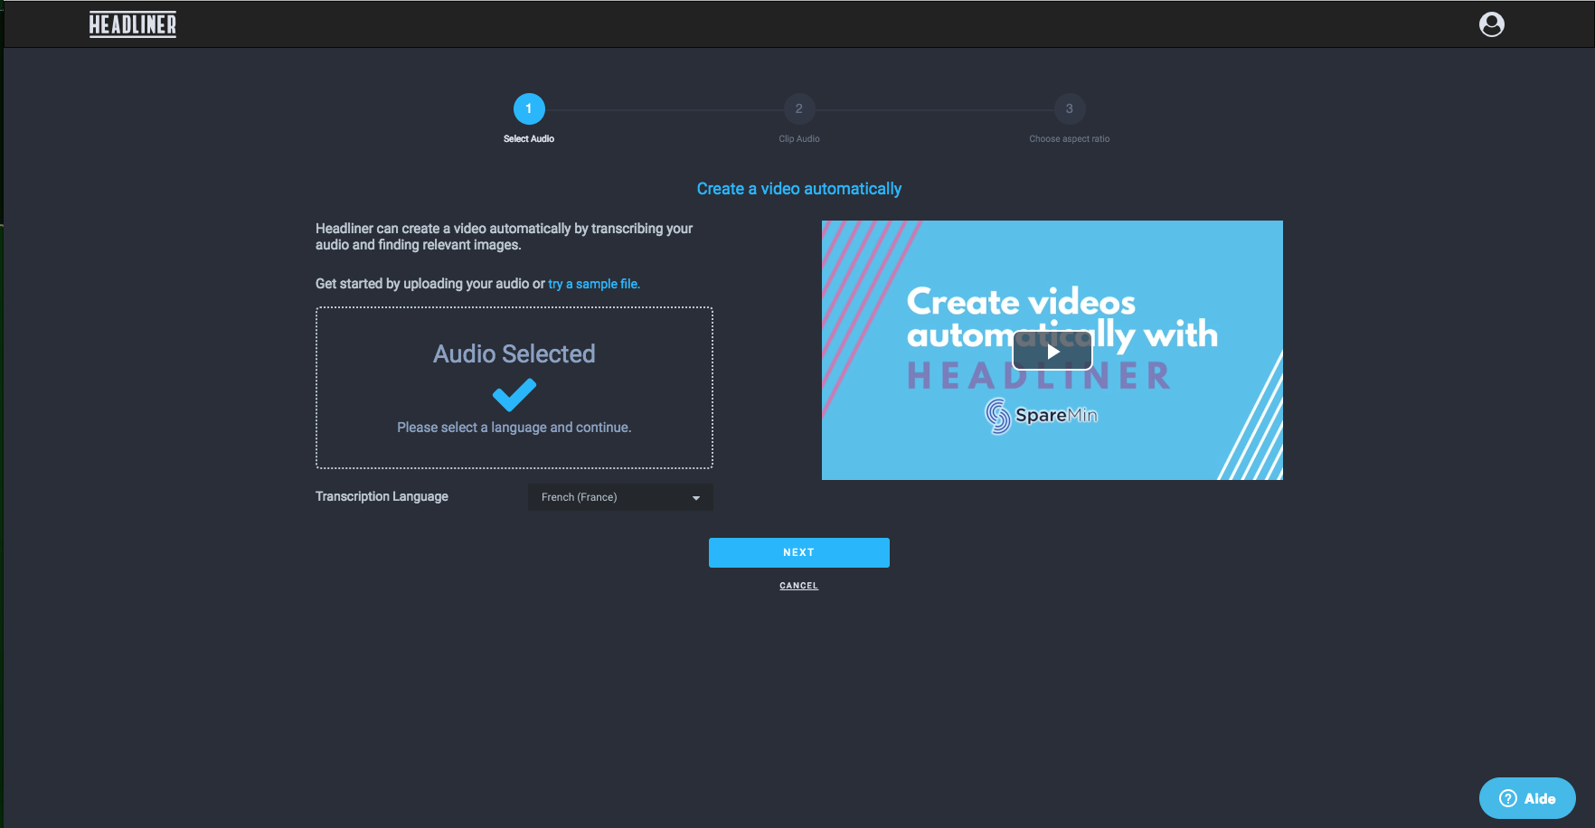The image size is (1595, 828).
Task: Open the Create videos automatically video thumbnail
Action: (x=1052, y=350)
